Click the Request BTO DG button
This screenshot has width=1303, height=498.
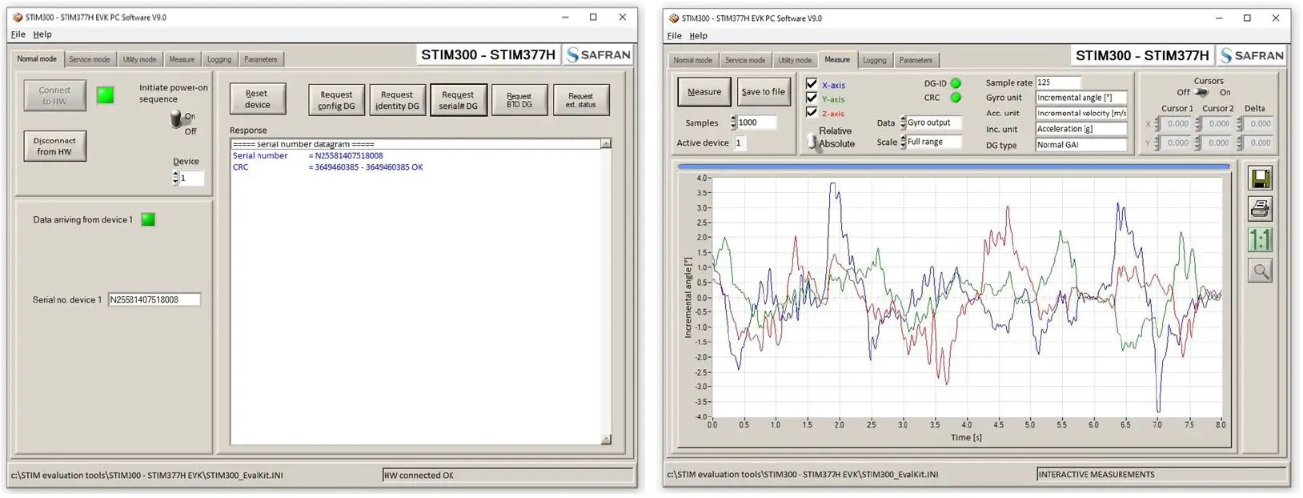tap(519, 100)
